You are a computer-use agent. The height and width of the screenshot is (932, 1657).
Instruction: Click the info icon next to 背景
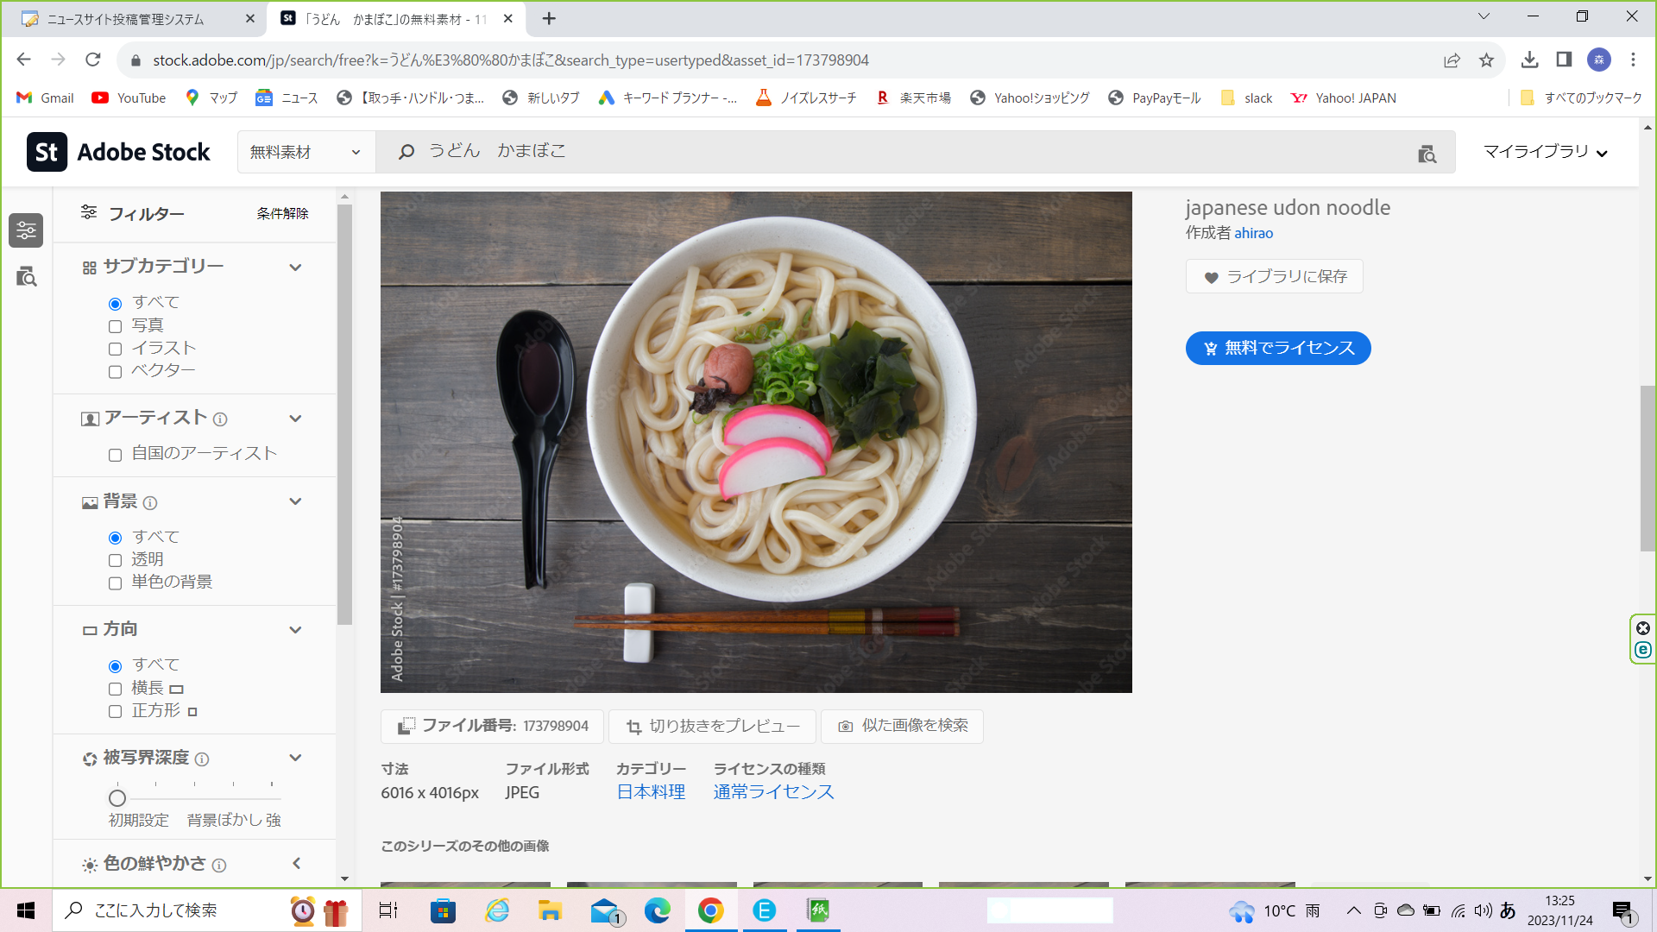[x=150, y=503]
